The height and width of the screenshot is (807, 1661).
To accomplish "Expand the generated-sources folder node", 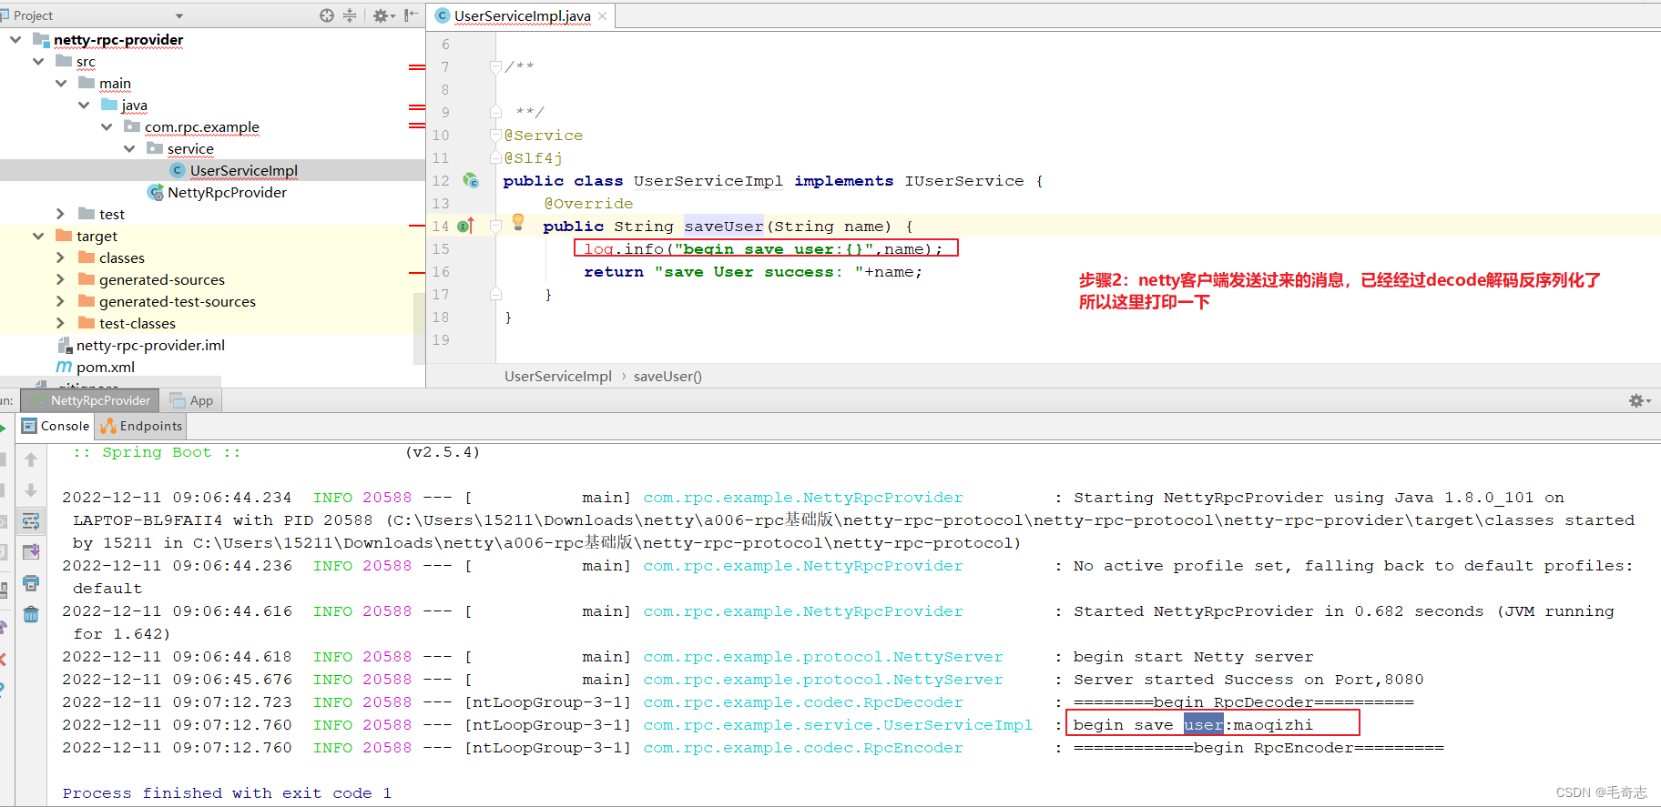I will [x=61, y=279].
